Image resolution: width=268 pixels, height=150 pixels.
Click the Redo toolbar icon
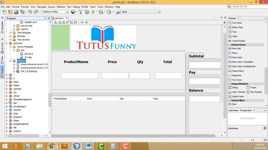[x=36, y=12]
